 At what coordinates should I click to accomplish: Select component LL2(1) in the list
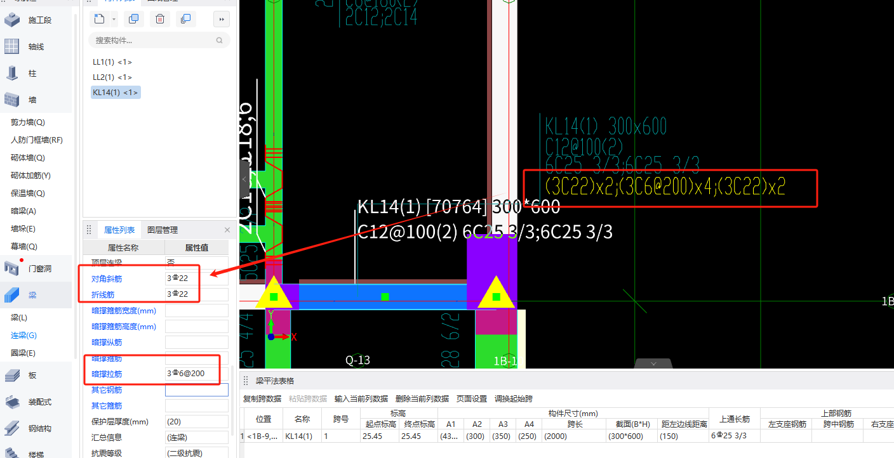coord(112,77)
